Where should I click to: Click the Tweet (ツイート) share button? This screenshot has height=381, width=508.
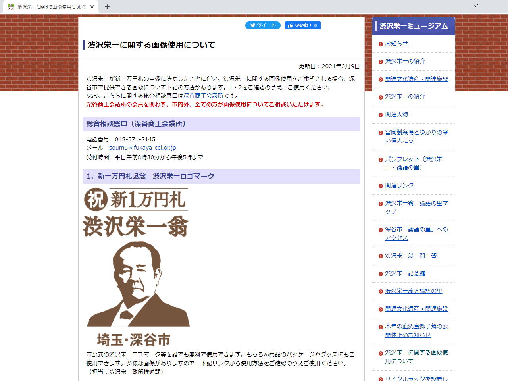coord(263,25)
